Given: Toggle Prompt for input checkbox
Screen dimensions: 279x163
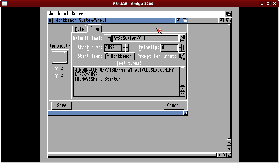Looking at the screenshot, I should click(182, 56).
